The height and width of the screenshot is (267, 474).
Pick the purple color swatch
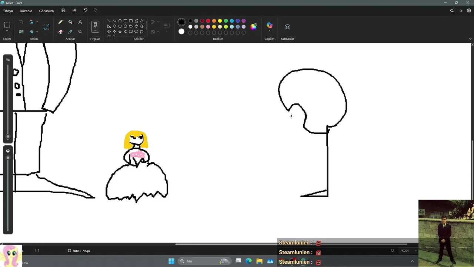(244, 21)
